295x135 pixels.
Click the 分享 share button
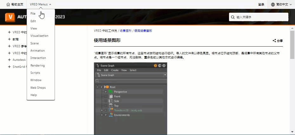pos(278,41)
